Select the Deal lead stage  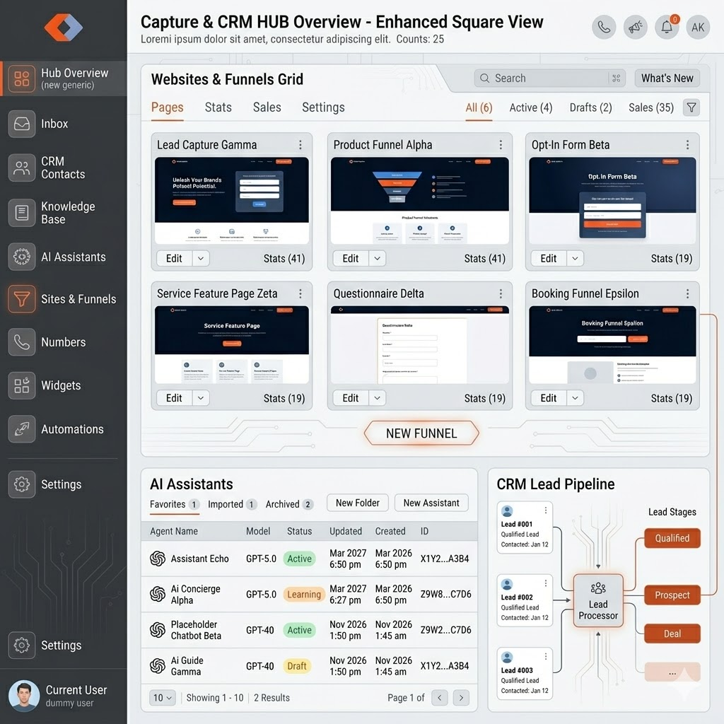point(672,634)
